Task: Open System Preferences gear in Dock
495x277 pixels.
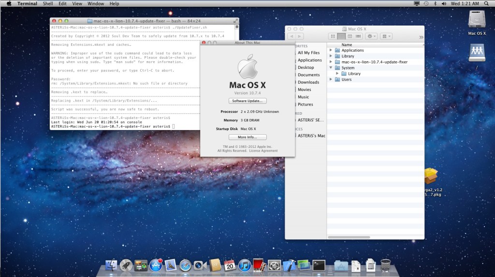Action: [x=275, y=265]
